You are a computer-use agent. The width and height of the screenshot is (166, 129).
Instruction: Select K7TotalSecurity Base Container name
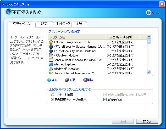[x=75, y=51]
